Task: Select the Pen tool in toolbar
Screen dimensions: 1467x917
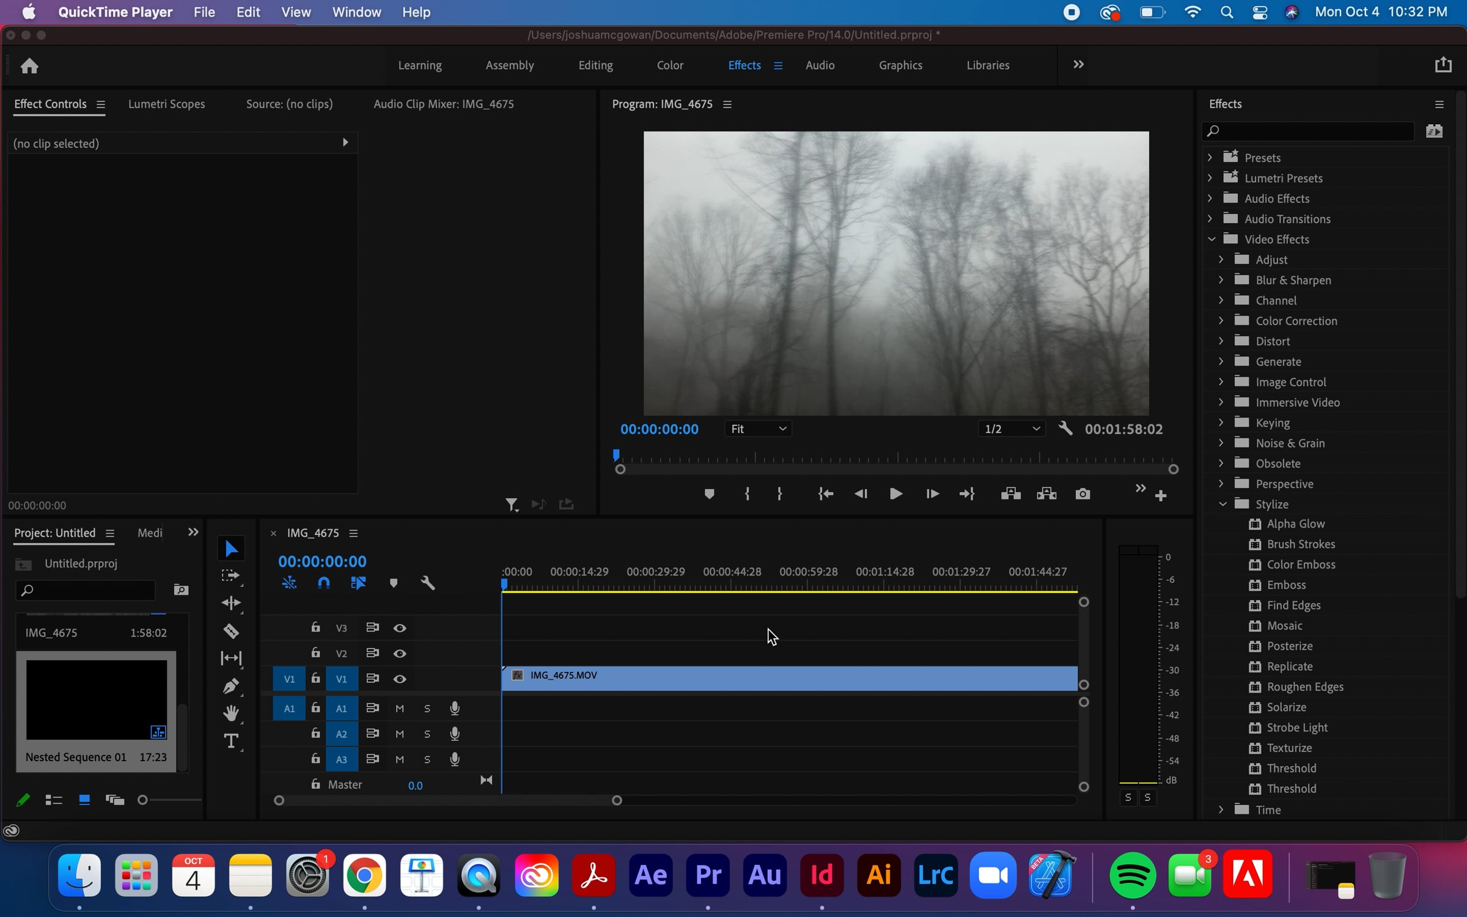Action: [x=231, y=686]
